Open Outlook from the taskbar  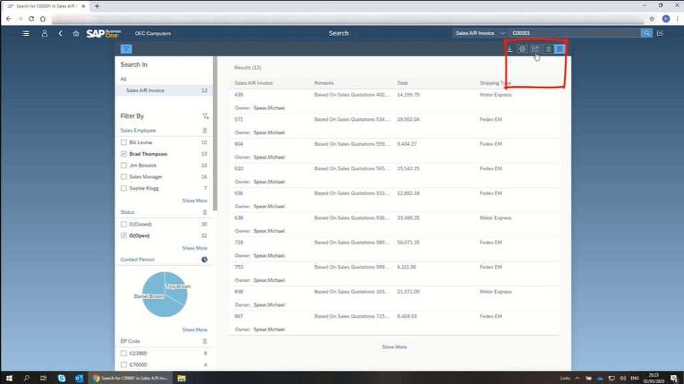pos(79,378)
